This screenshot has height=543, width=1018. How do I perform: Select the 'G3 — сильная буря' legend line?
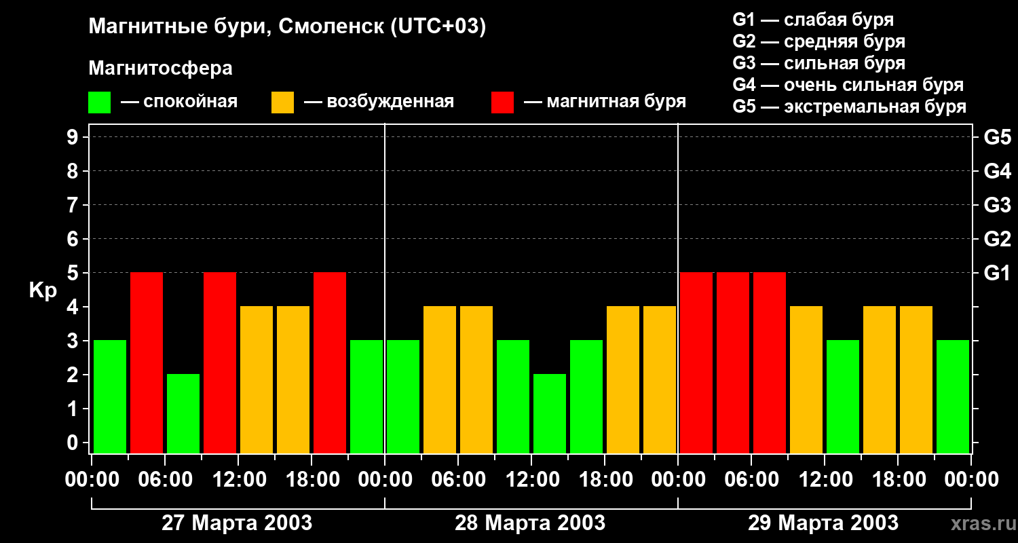(x=819, y=63)
